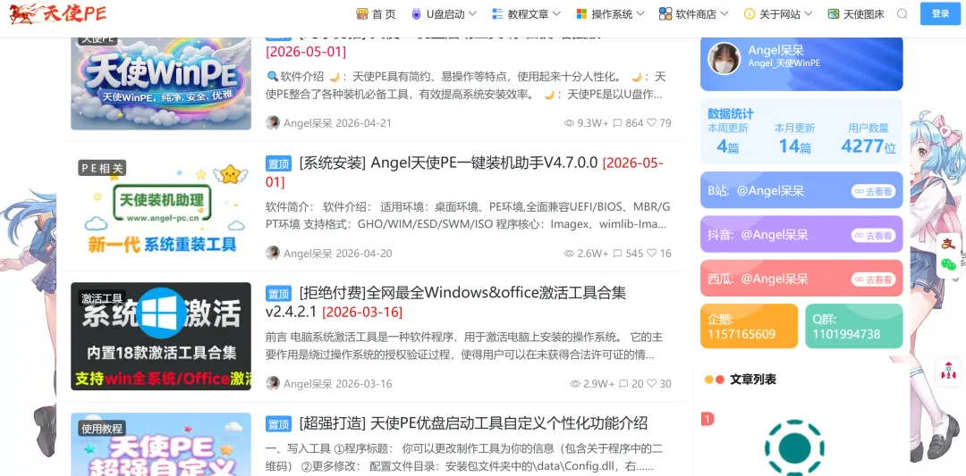Screen dimensions: 966x476
Task: Click the 激活工具 category tag
Action: tap(102, 297)
